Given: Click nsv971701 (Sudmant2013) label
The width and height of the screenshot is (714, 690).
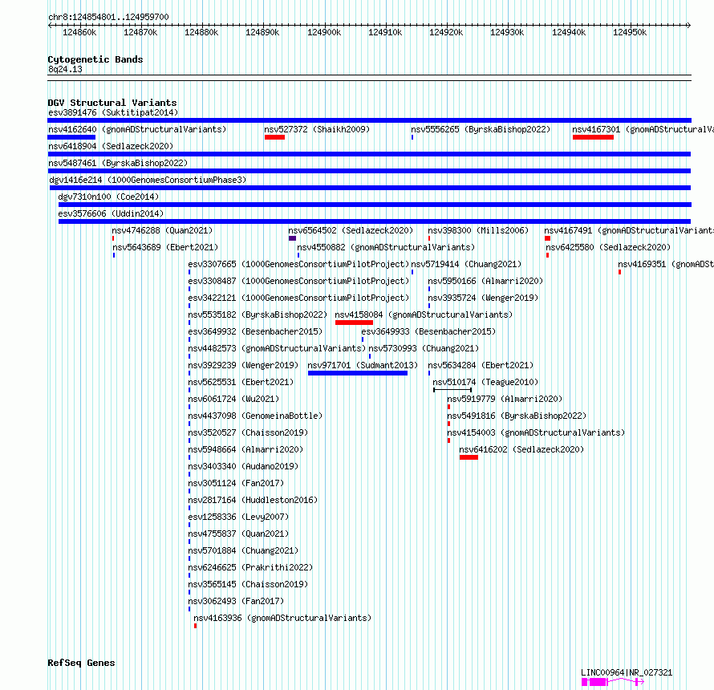Looking at the screenshot, I should pyautogui.click(x=363, y=365).
